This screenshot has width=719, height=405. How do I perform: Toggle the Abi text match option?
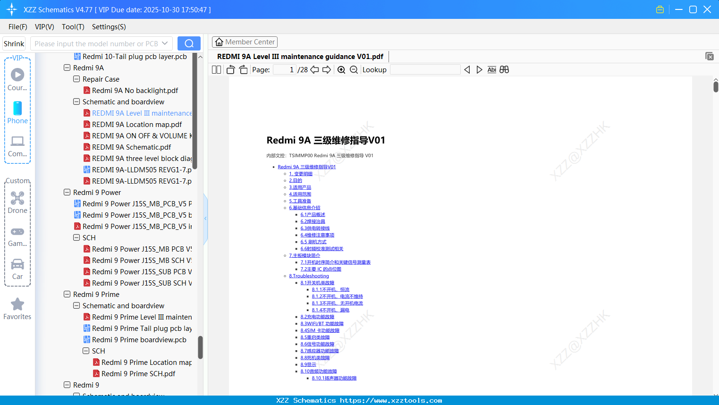492,70
